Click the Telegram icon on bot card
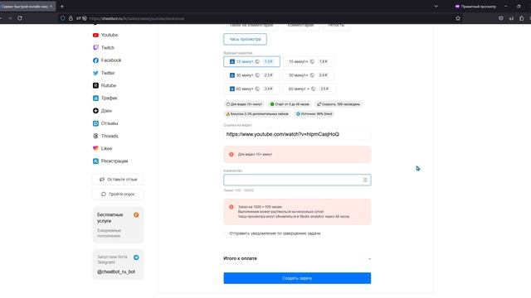 click(x=136, y=257)
